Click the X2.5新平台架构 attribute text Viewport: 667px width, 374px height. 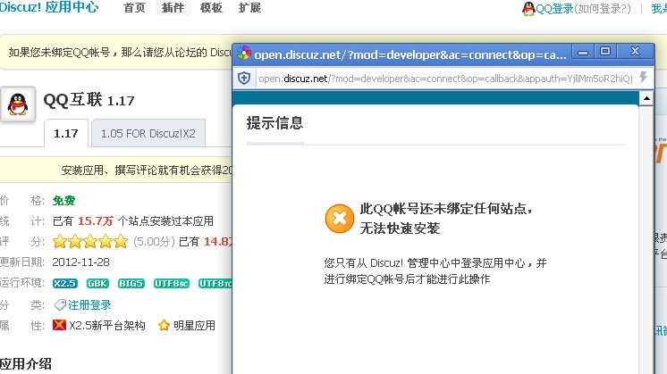[107, 326]
